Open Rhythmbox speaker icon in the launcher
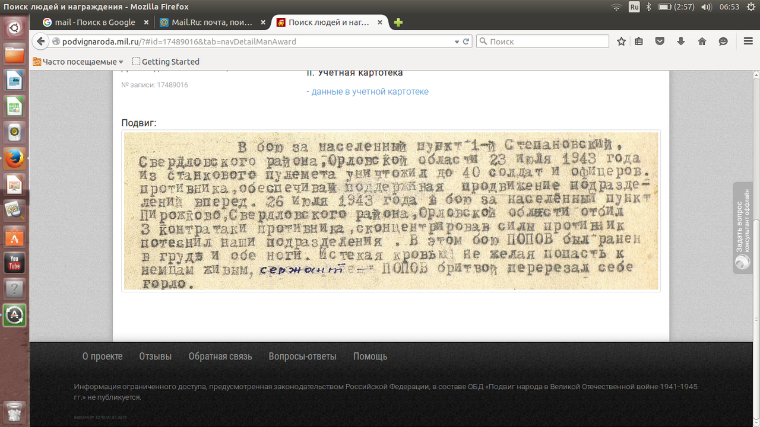This screenshot has width=760, height=427. click(x=14, y=132)
